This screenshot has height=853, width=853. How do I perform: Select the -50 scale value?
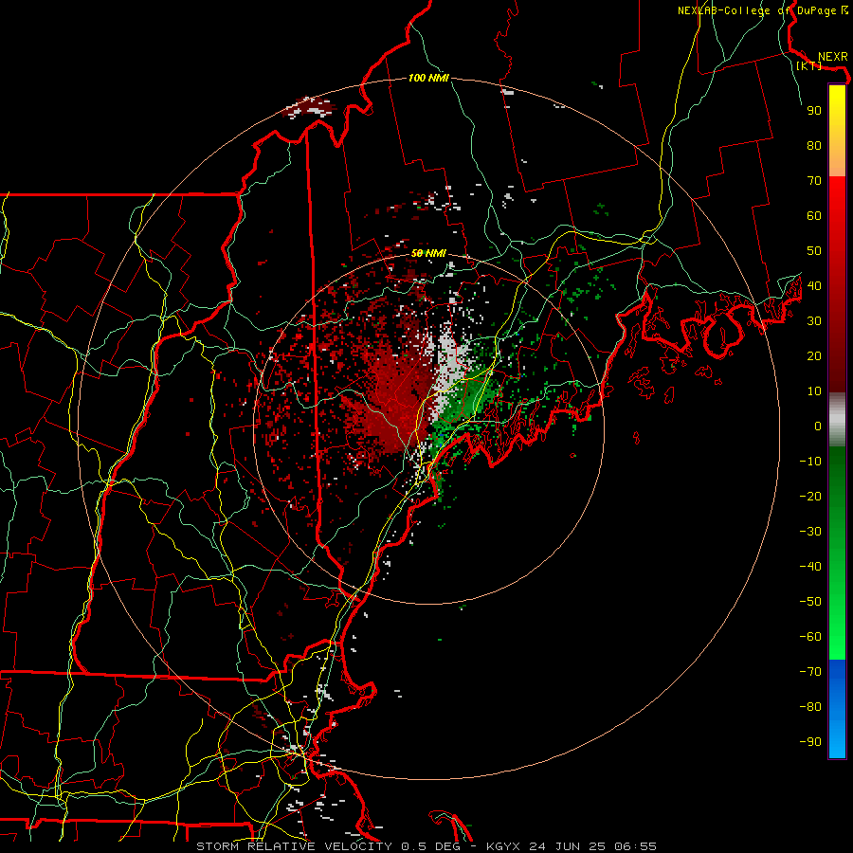(810, 601)
